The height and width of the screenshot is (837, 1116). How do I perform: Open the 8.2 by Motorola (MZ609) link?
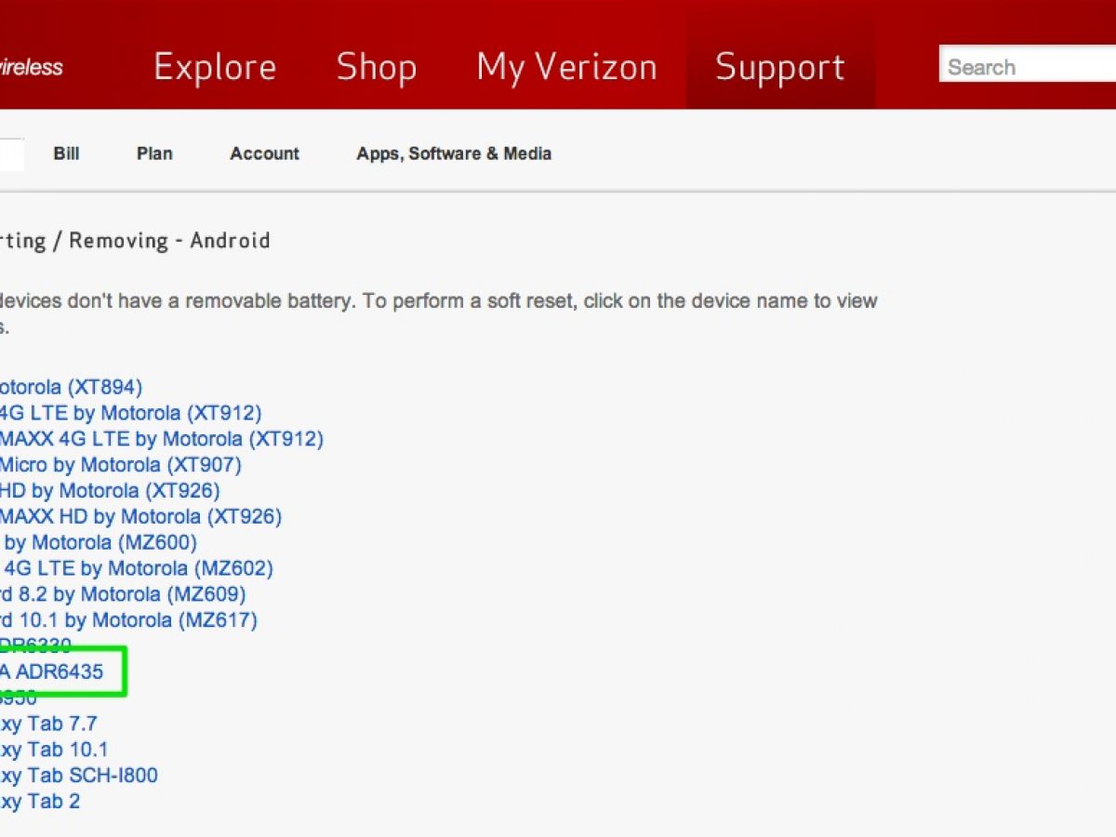pyautogui.click(x=122, y=594)
